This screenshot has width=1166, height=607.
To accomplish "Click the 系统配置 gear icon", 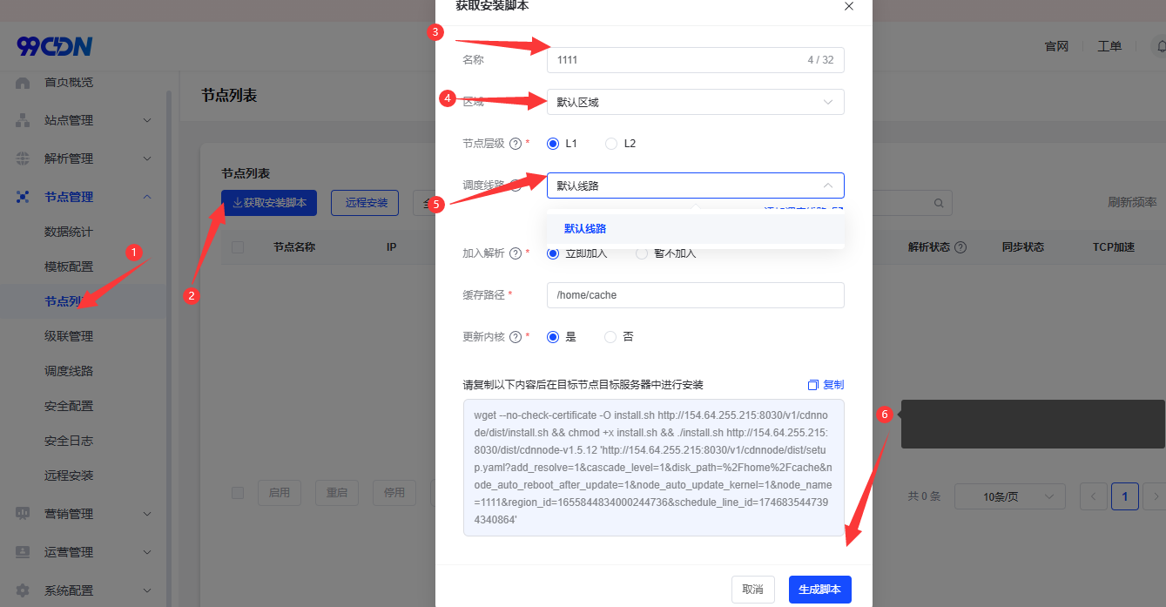I will click(23, 590).
